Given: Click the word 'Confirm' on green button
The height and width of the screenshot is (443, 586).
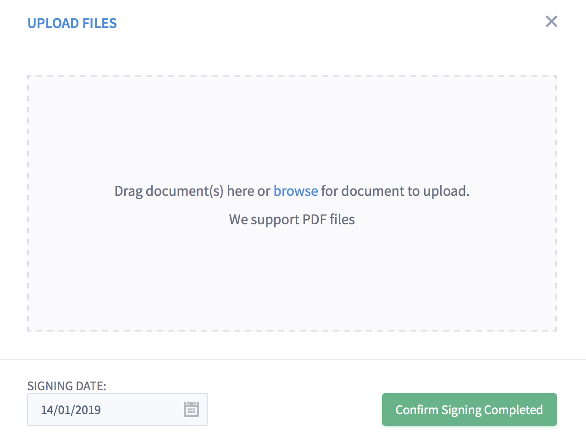Looking at the screenshot, I should (x=417, y=410).
